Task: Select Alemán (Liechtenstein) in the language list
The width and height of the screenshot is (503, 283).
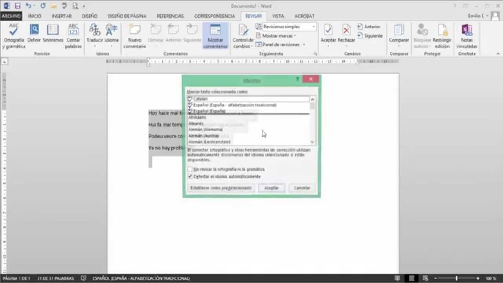Action: coord(248,141)
